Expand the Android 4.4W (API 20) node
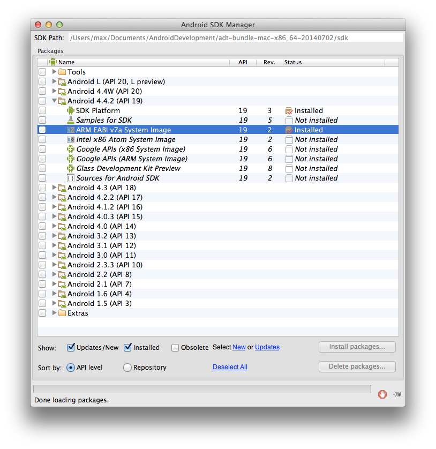Screen dimensions: 436x449 [x=54, y=91]
